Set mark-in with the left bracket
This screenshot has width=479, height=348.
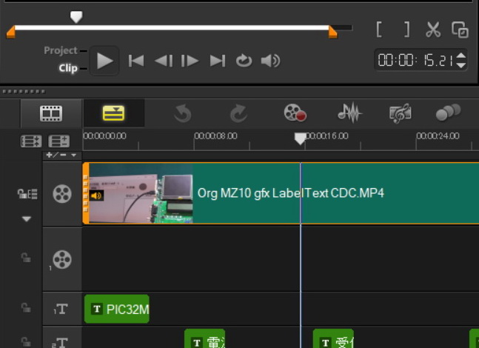(380, 30)
